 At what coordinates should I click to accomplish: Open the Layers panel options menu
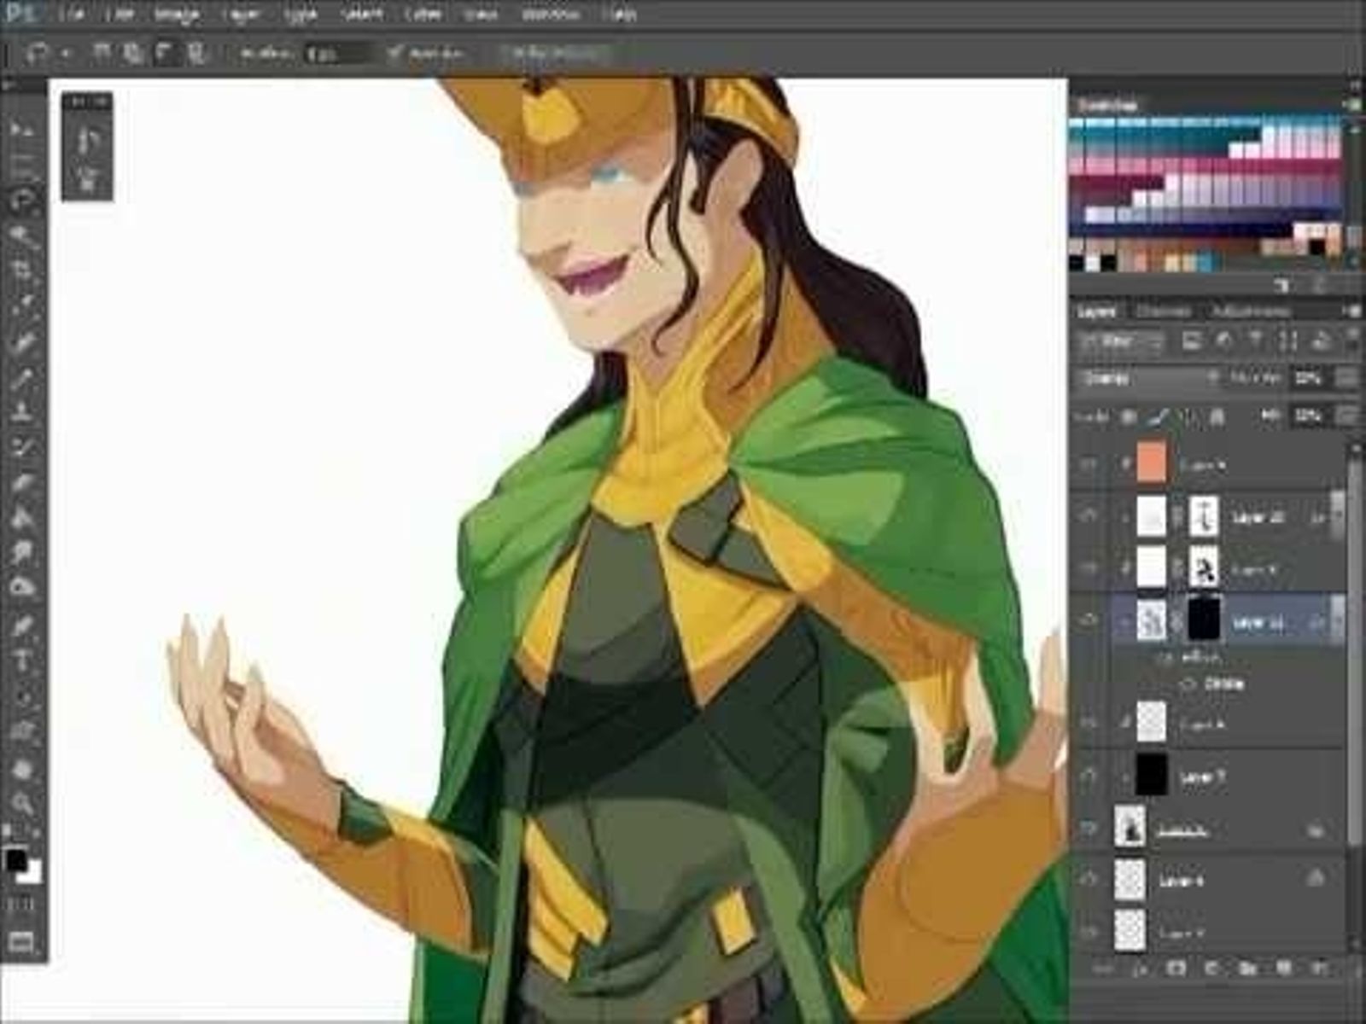pyautogui.click(x=1352, y=311)
